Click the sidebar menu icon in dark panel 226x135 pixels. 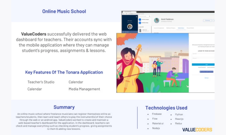coord(136,17)
